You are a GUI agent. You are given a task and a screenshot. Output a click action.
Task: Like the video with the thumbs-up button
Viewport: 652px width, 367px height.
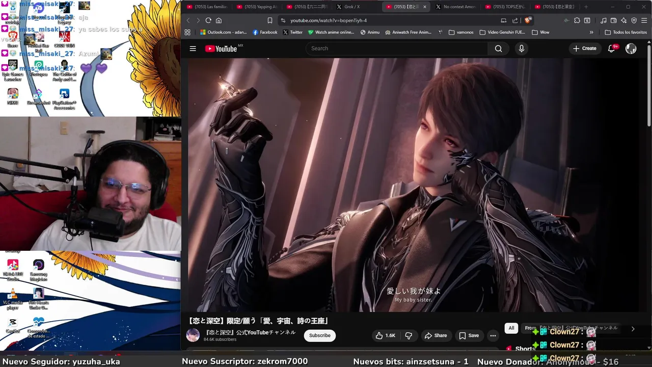point(385,335)
